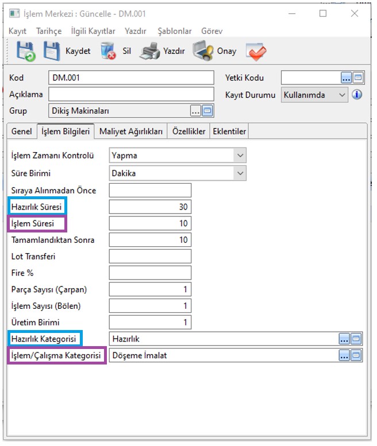This screenshot has width=377, height=446.
Task: Click the Sil recycle bin icon
Action: pos(108,51)
